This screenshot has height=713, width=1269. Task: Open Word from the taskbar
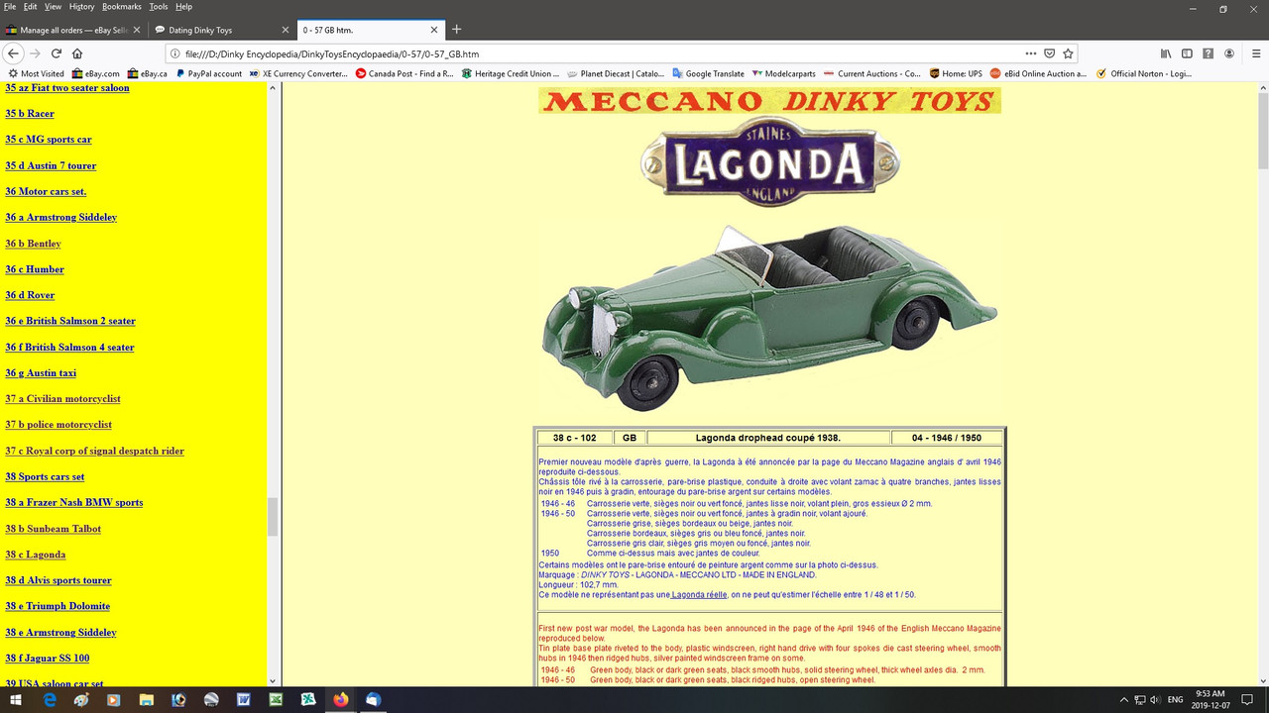243,700
